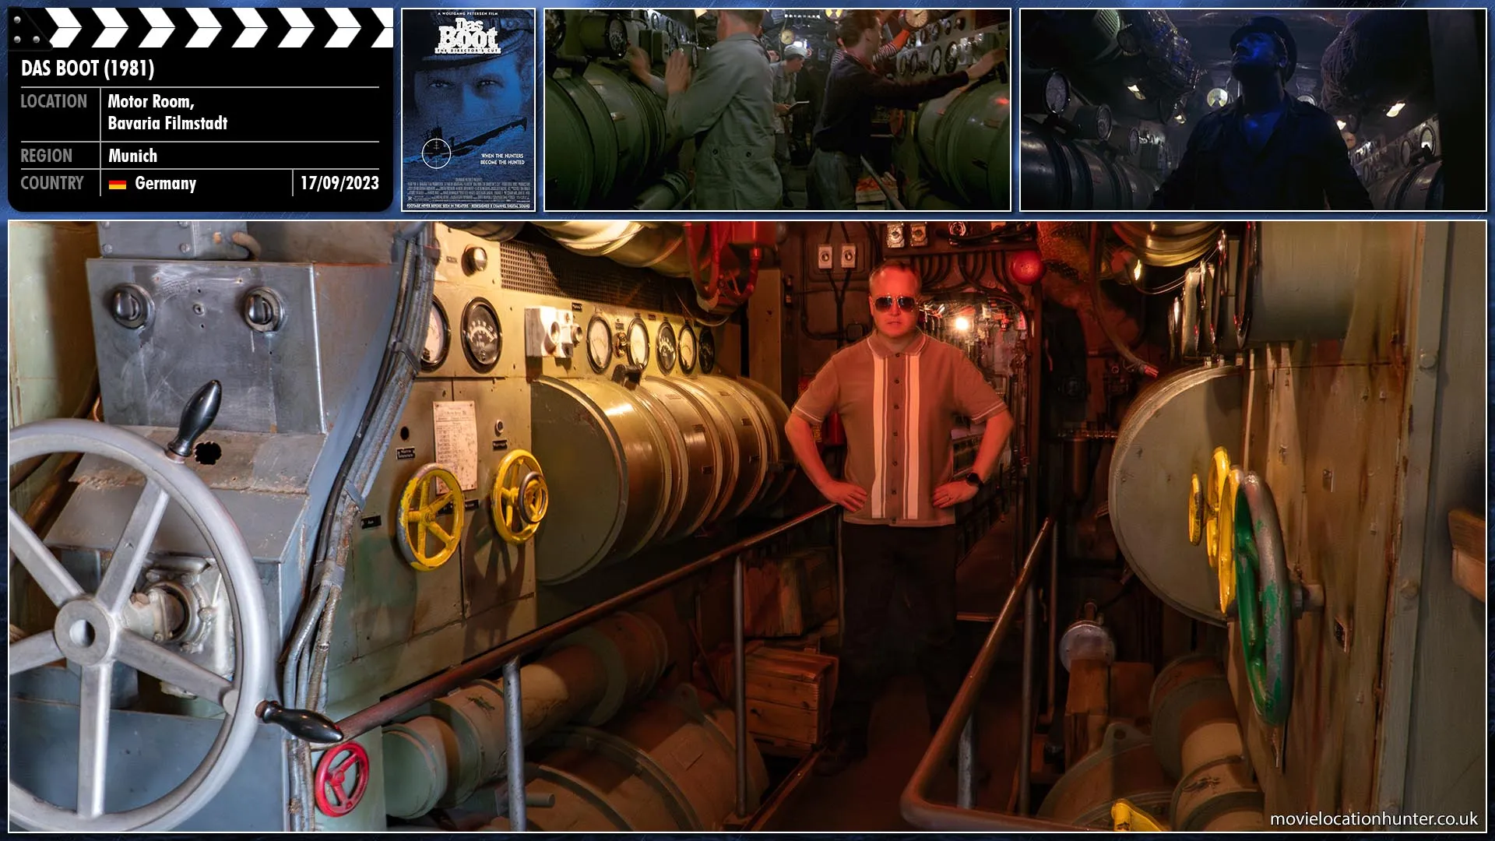Image resolution: width=1495 pixels, height=841 pixels.
Task: Click the left yellow valve wheel
Action: [x=431, y=516]
